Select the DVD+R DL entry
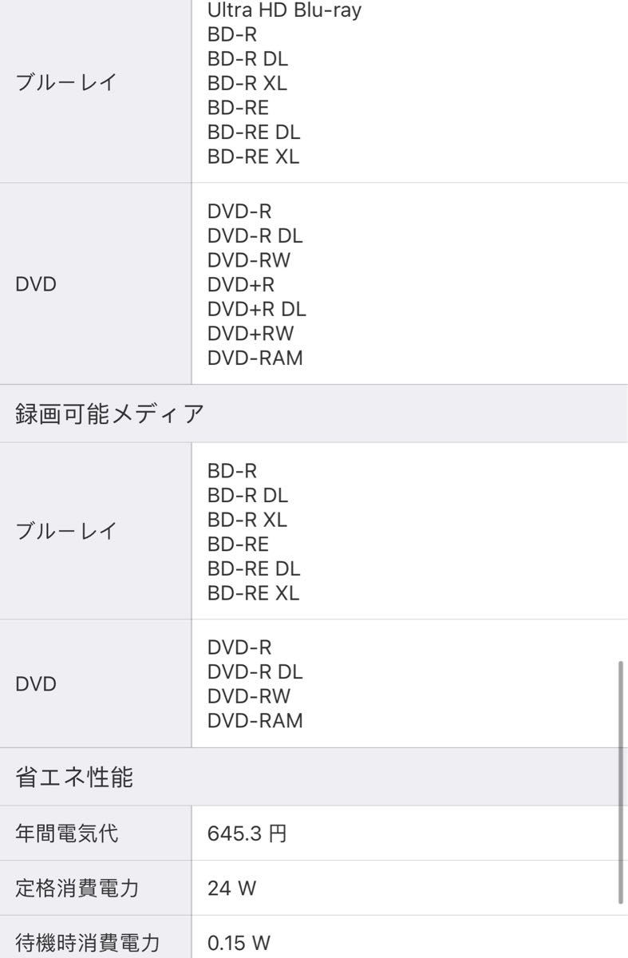The image size is (628, 958). tap(257, 308)
